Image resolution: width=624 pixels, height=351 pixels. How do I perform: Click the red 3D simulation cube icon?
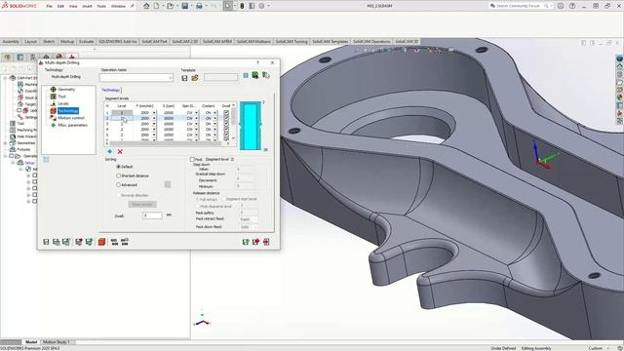tap(101, 242)
